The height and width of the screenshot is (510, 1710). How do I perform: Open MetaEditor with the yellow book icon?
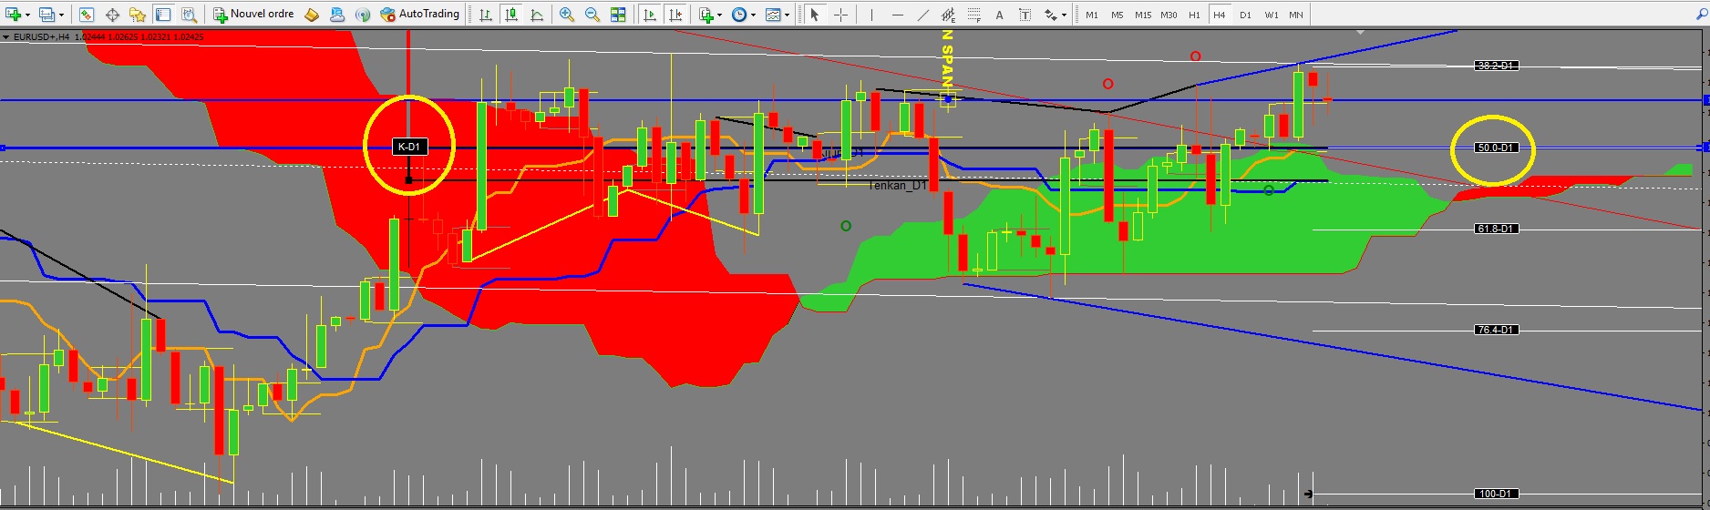312,15
